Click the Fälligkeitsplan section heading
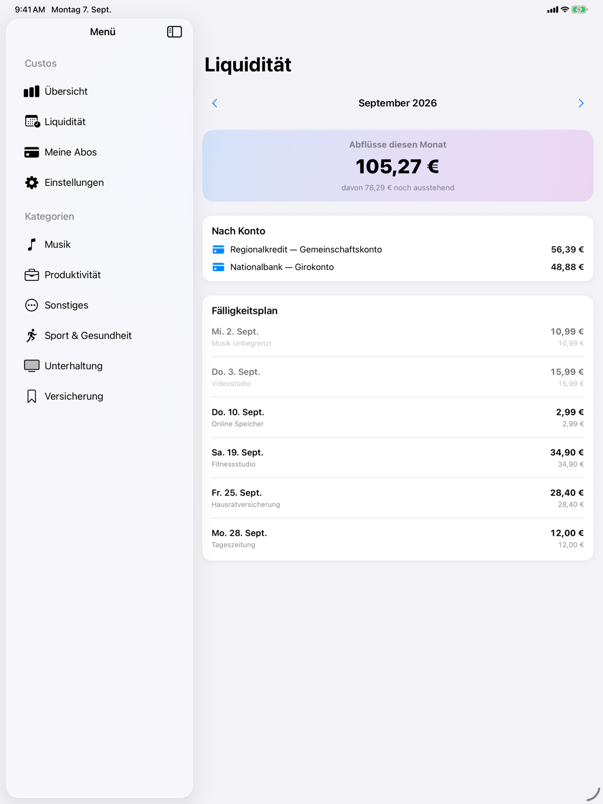The image size is (603, 804). pos(245,311)
